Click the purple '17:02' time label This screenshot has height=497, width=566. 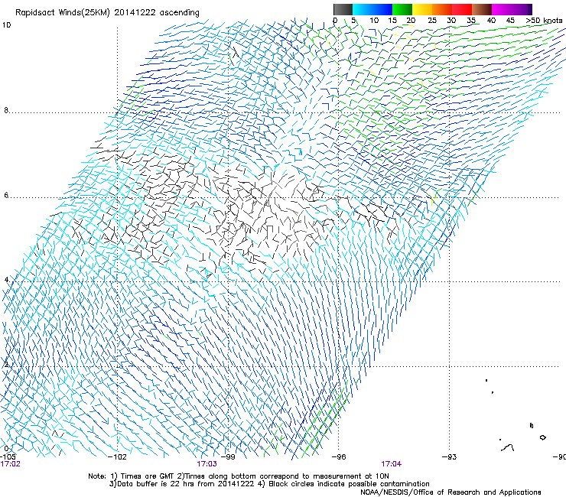[x=10, y=464]
